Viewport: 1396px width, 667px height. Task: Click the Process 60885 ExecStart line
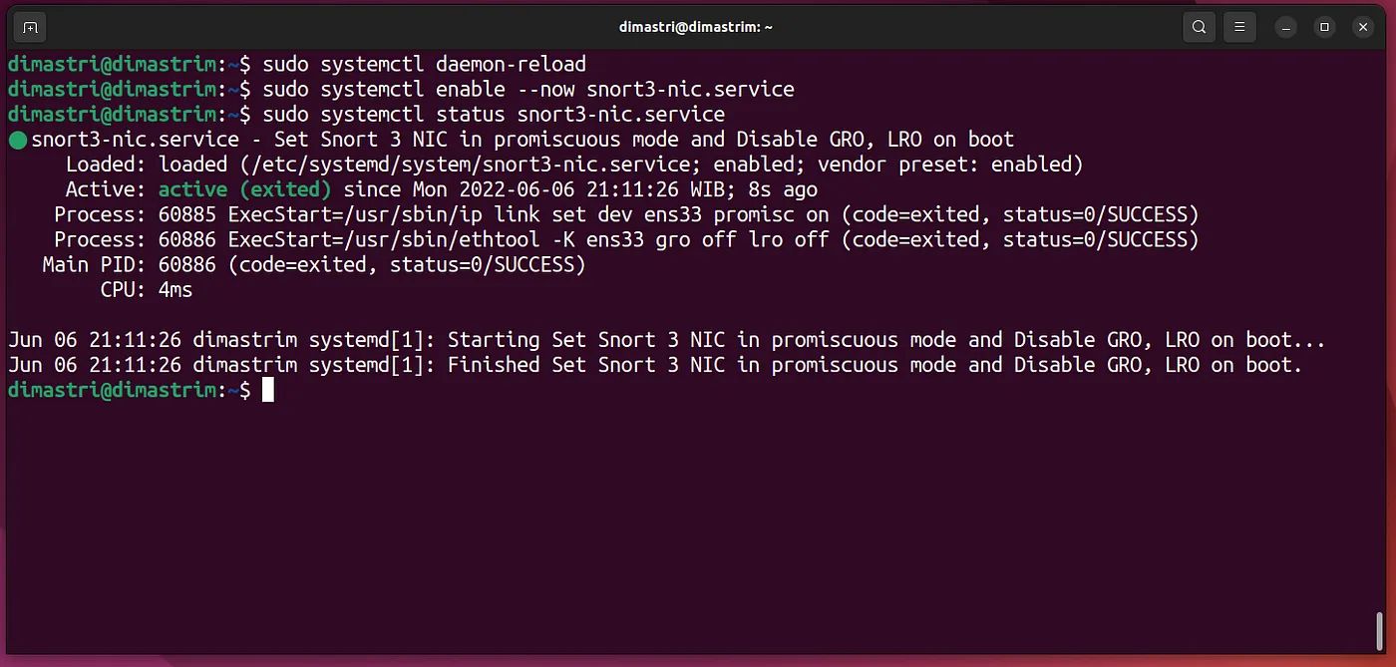click(625, 214)
